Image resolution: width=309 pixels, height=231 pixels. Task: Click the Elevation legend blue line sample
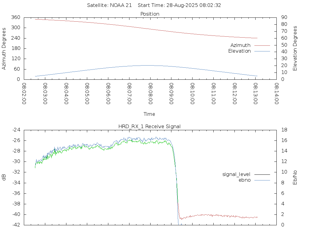point(262,51)
